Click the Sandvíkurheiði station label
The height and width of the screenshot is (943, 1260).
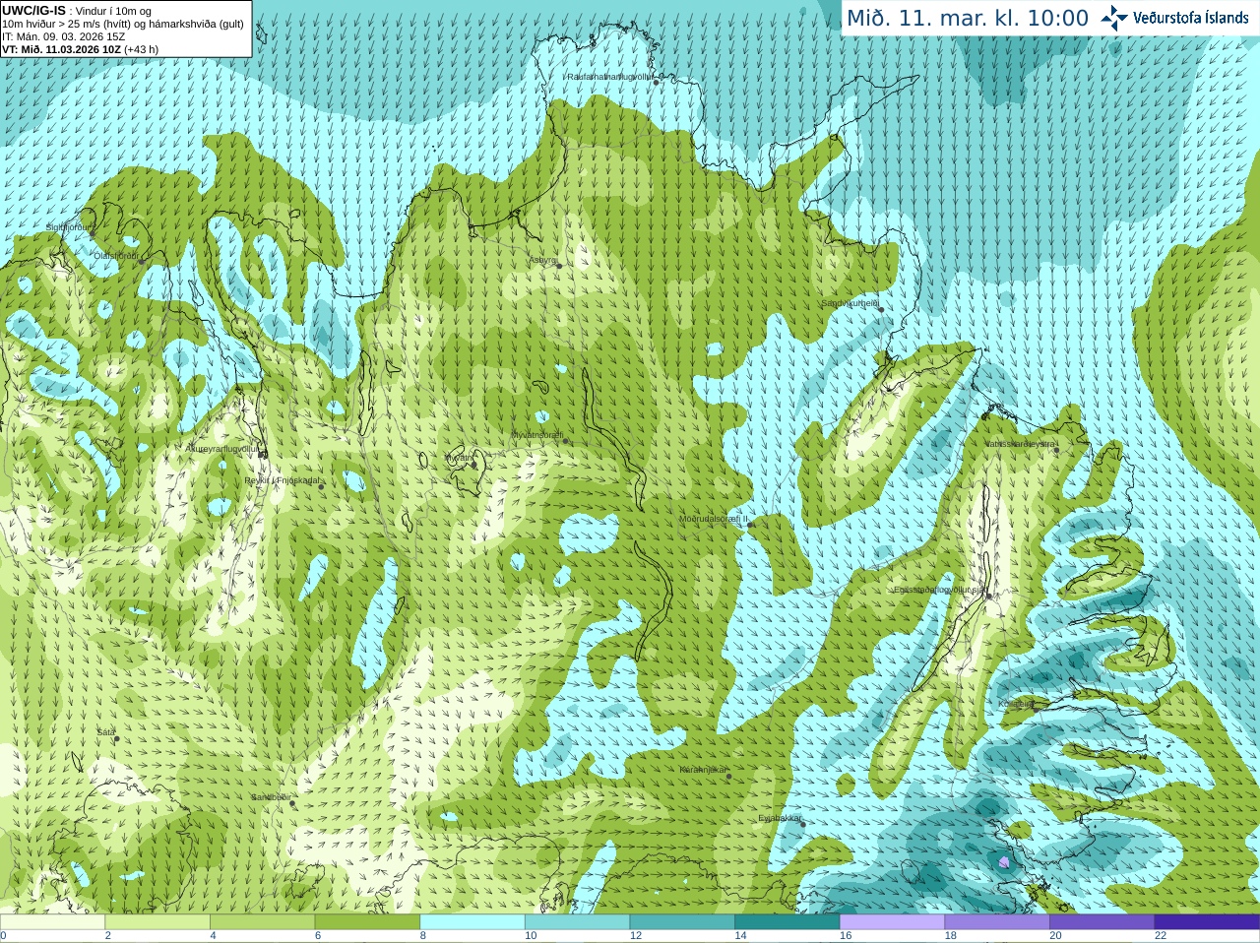850,303
